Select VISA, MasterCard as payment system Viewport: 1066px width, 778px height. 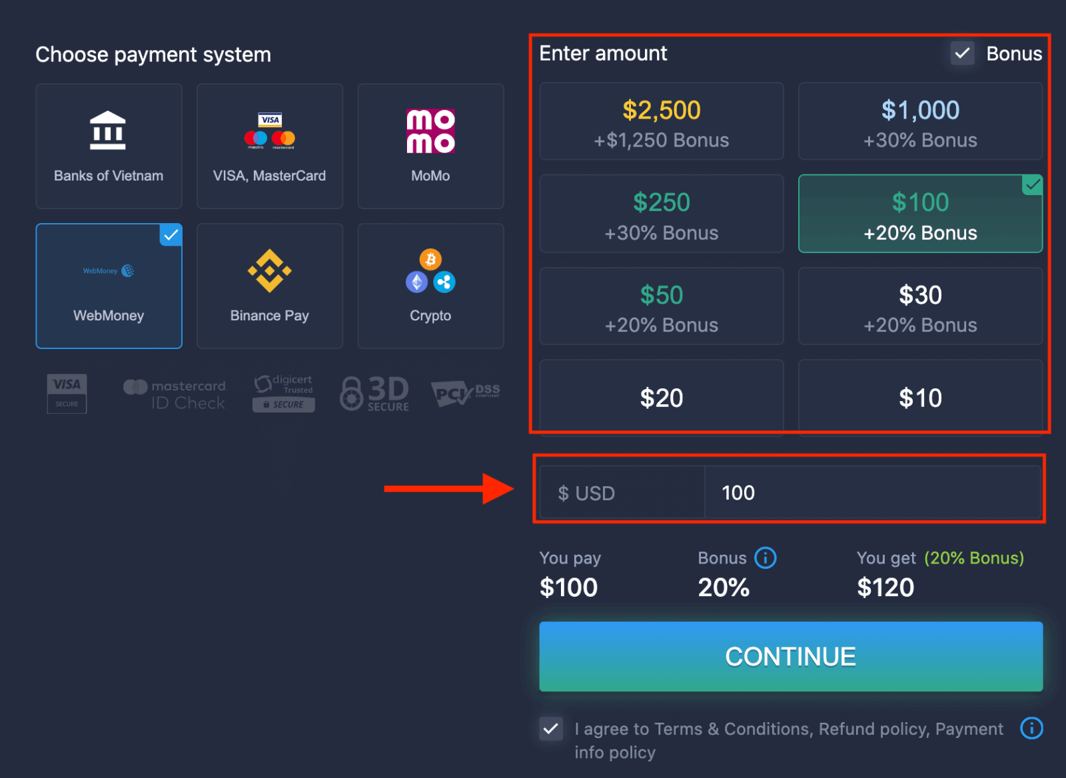coord(269,145)
